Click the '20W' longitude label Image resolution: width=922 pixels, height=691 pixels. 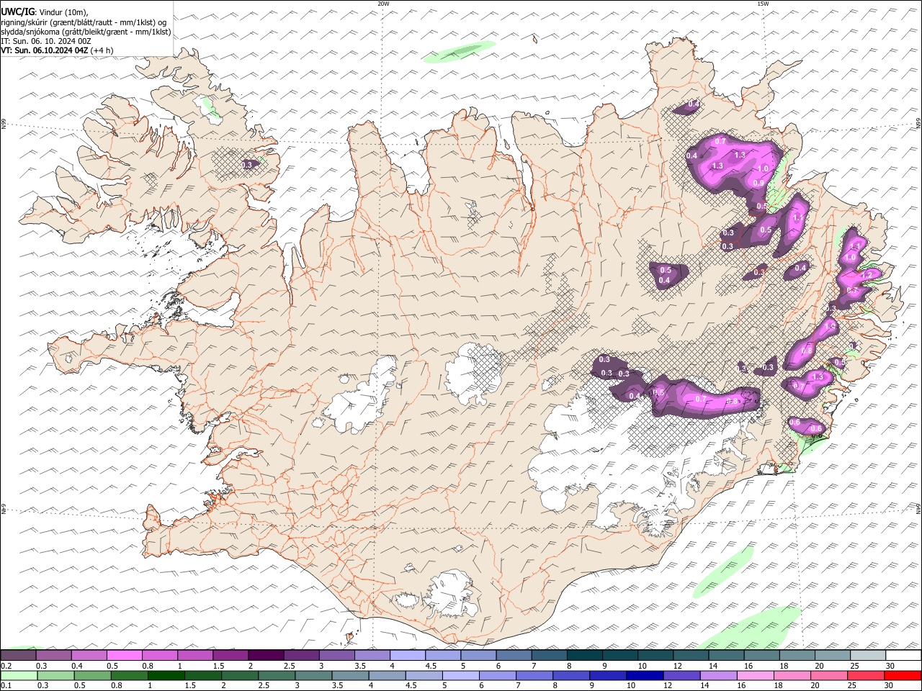click(383, 4)
